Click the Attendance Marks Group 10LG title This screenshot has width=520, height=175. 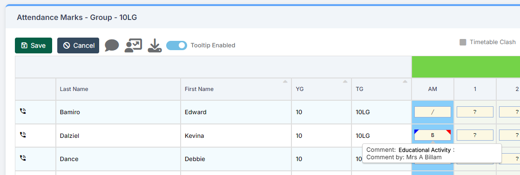pyautogui.click(x=77, y=17)
